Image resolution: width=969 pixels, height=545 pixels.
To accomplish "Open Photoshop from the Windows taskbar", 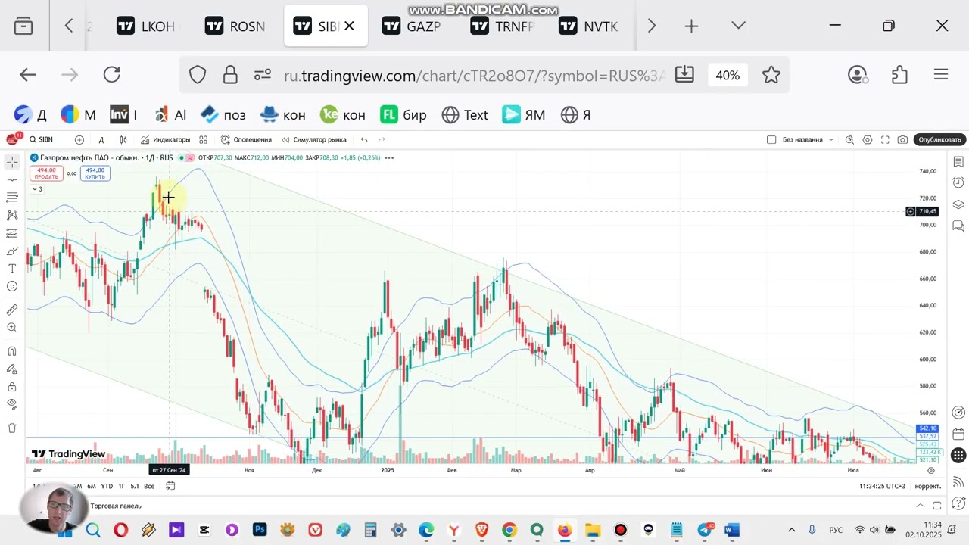I will 260,530.
